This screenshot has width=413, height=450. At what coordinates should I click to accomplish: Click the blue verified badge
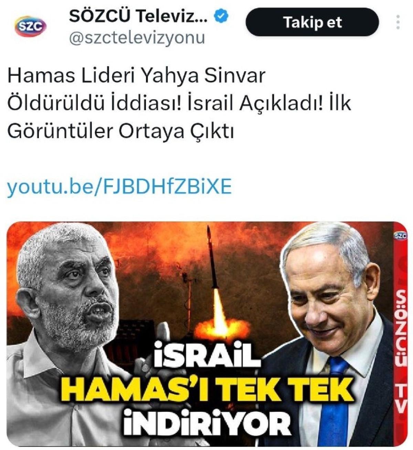tap(221, 15)
